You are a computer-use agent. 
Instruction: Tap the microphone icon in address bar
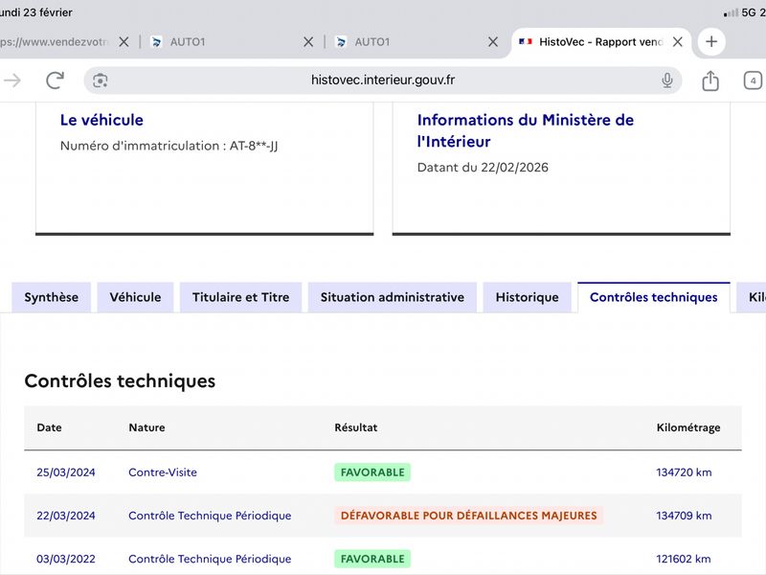[667, 80]
